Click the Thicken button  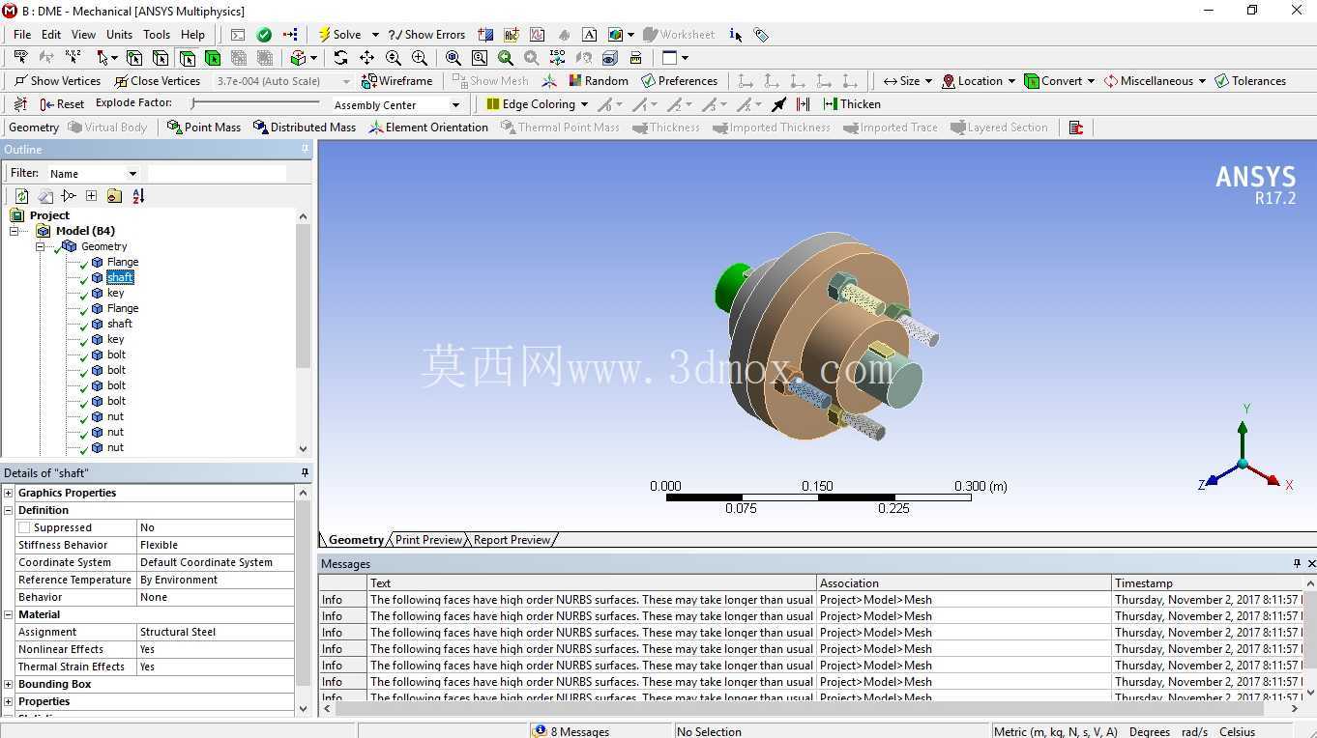[x=851, y=104]
